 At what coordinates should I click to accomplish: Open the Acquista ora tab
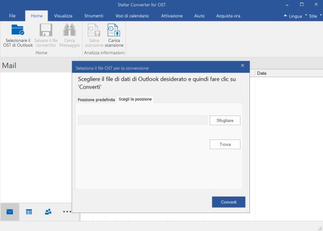(228, 16)
